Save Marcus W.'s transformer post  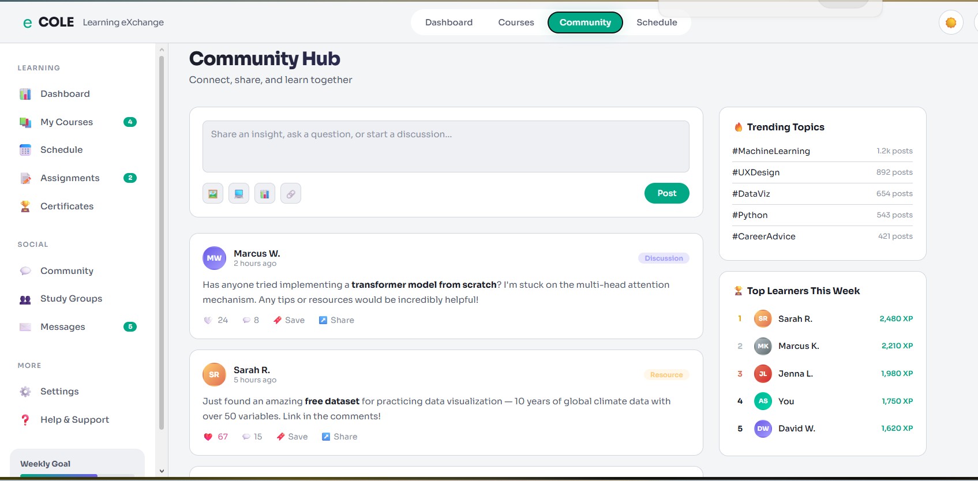[x=289, y=320]
